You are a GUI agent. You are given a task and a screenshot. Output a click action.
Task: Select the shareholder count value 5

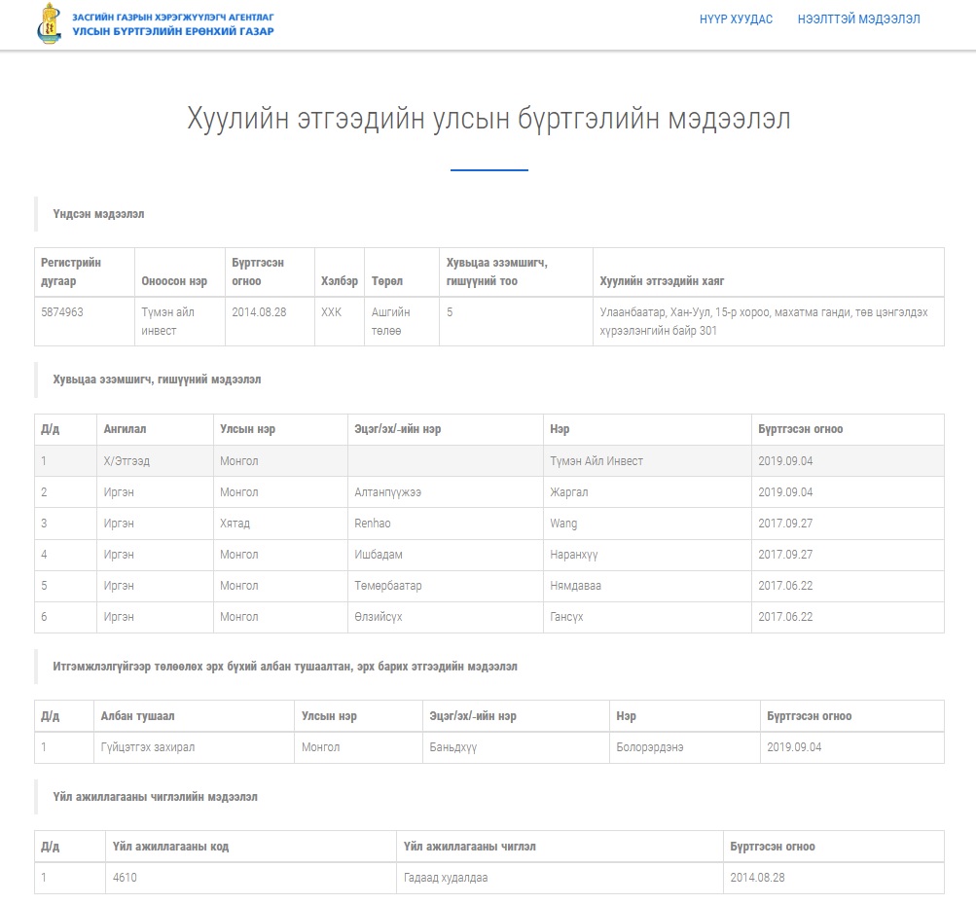(x=450, y=312)
